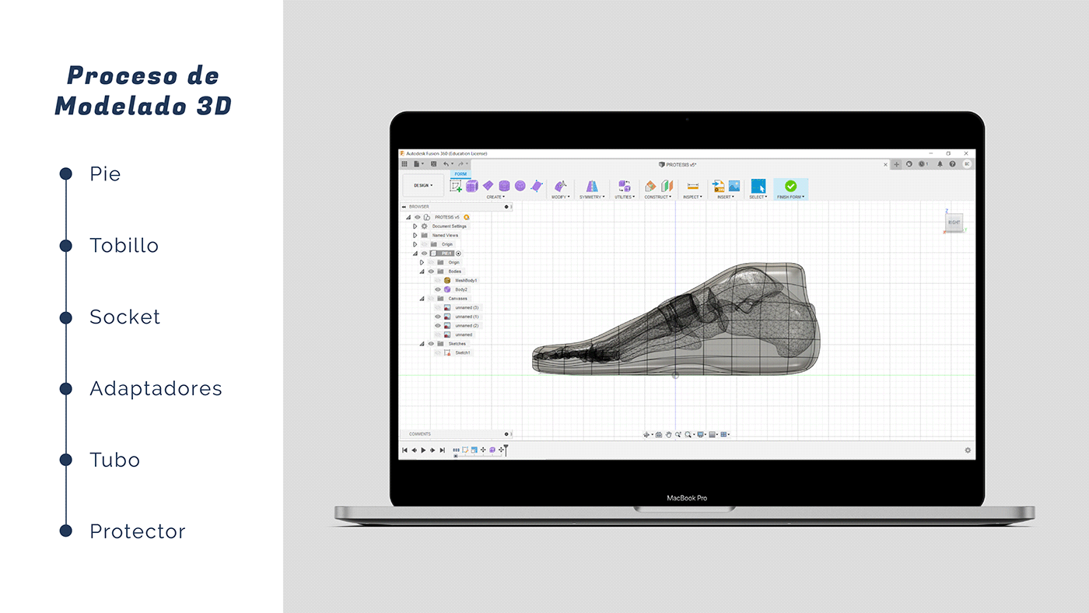Open the Display Settings dropdown
The height and width of the screenshot is (613, 1089).
coord(702,434)
